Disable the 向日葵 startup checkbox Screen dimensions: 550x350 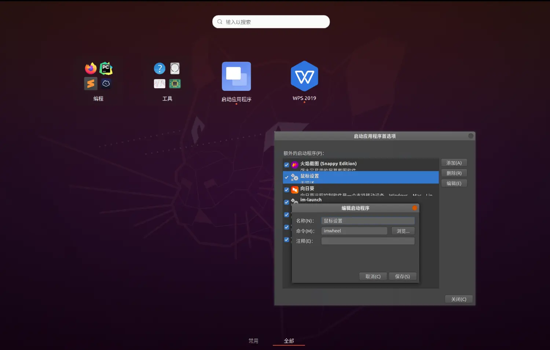coord(287,190)
